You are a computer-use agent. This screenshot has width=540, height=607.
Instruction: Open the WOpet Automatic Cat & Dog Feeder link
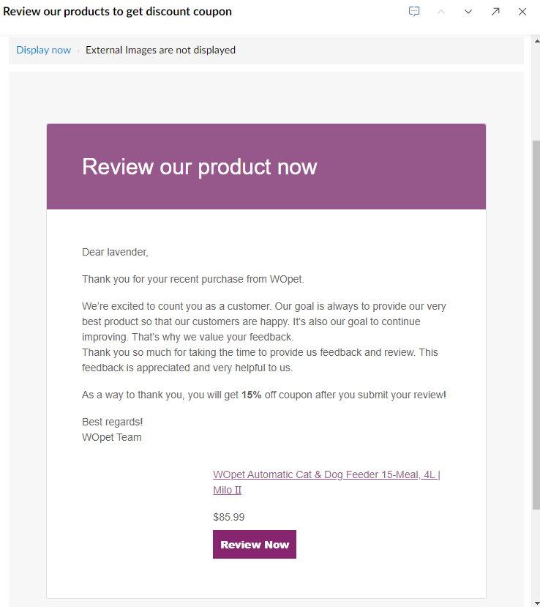coord(326,482)
